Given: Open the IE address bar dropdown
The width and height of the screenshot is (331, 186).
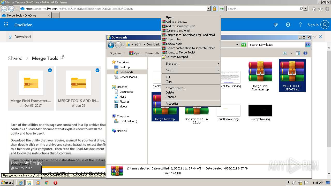Looking at the screenshot, I should coord(209,9).
